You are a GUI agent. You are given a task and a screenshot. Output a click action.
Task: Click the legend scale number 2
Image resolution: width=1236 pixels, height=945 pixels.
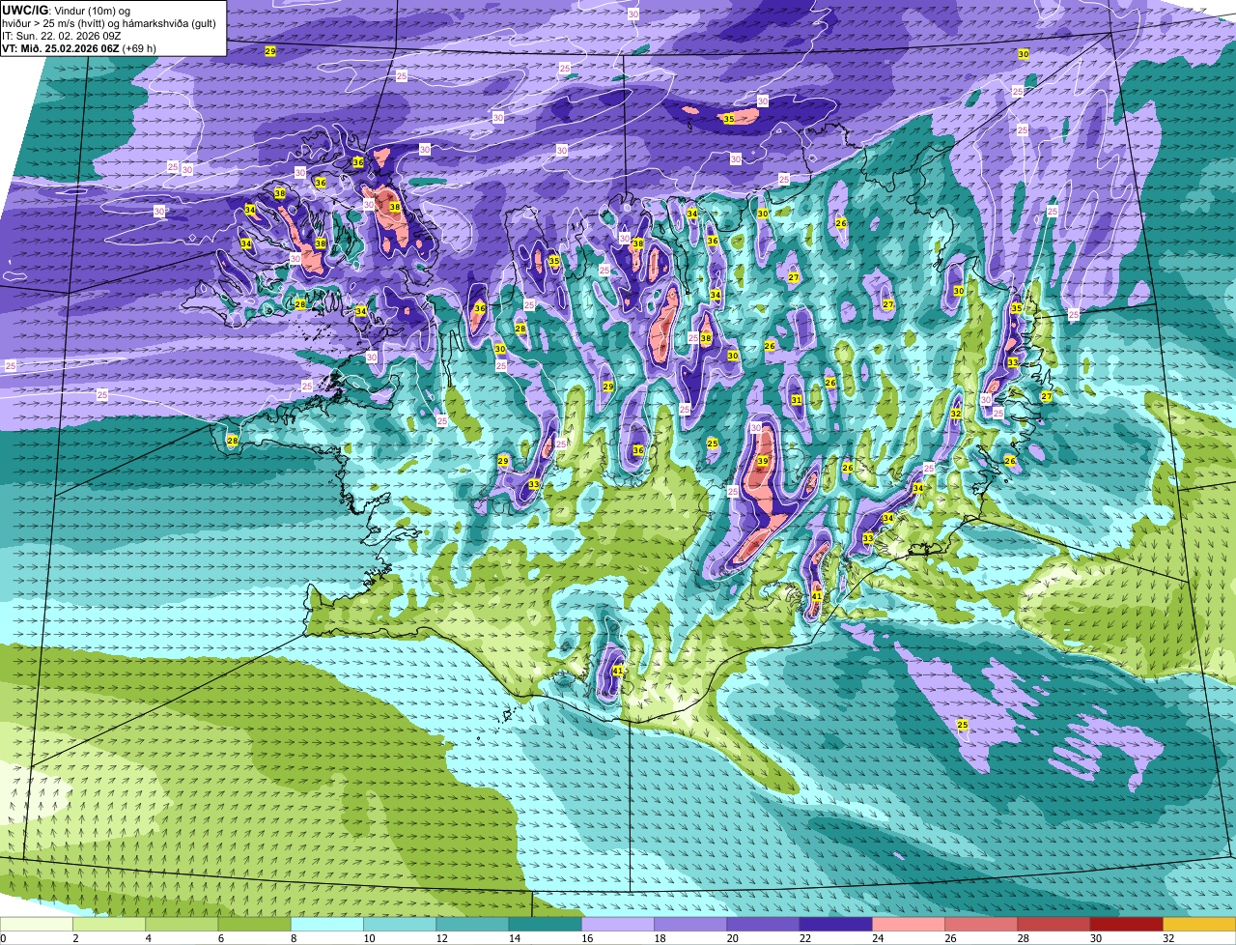tap(74, 938)
